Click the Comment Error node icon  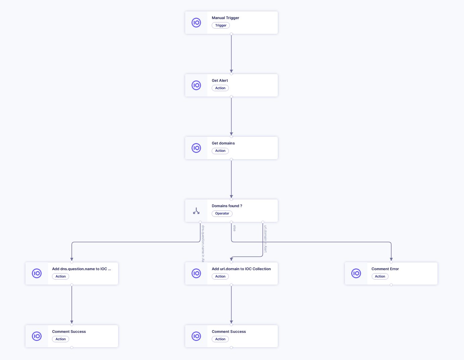tap(356, 274)
